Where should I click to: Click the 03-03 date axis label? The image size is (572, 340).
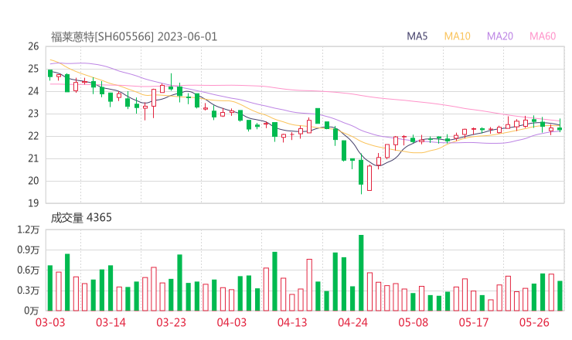pyautogui.click(x=50, y=322)
